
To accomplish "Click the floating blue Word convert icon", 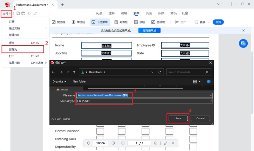I will pyautogui.click(x=243, y=43).
